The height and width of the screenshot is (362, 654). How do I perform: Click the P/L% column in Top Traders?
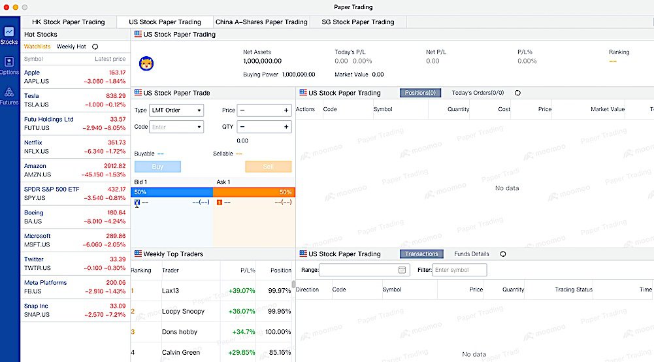click(x=248, y=271)
